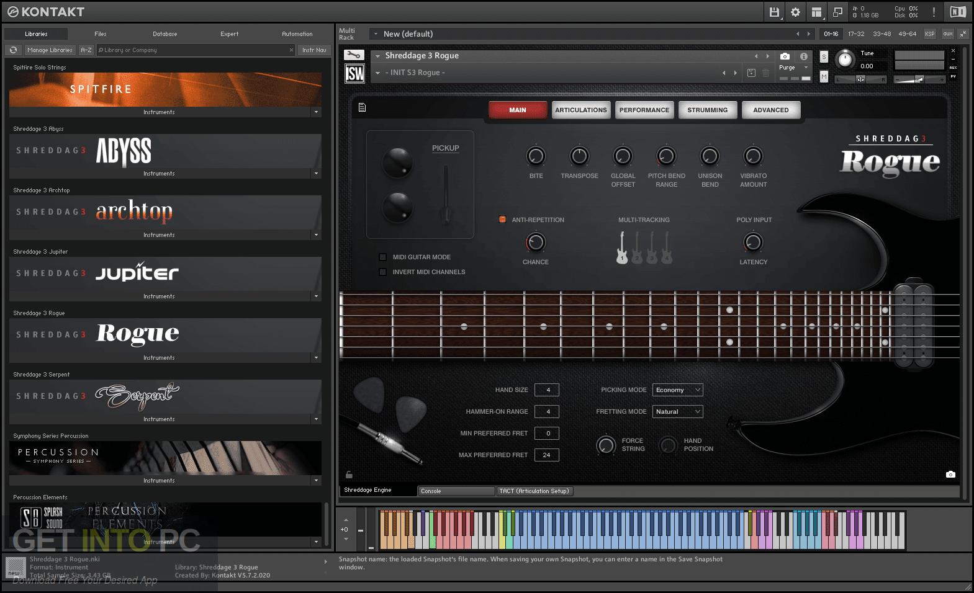
Task: Click the Manage Libraries button
Action: (50, 50)
